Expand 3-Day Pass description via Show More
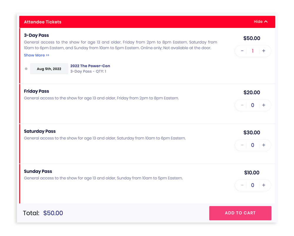 point(36,55)
